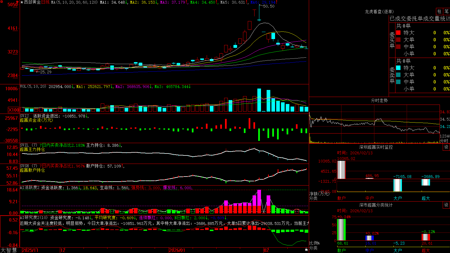The height and width of the screenshot is (253, 450).
Task: Click the 散户持仓: 57.109 reading
Action: 105,166
